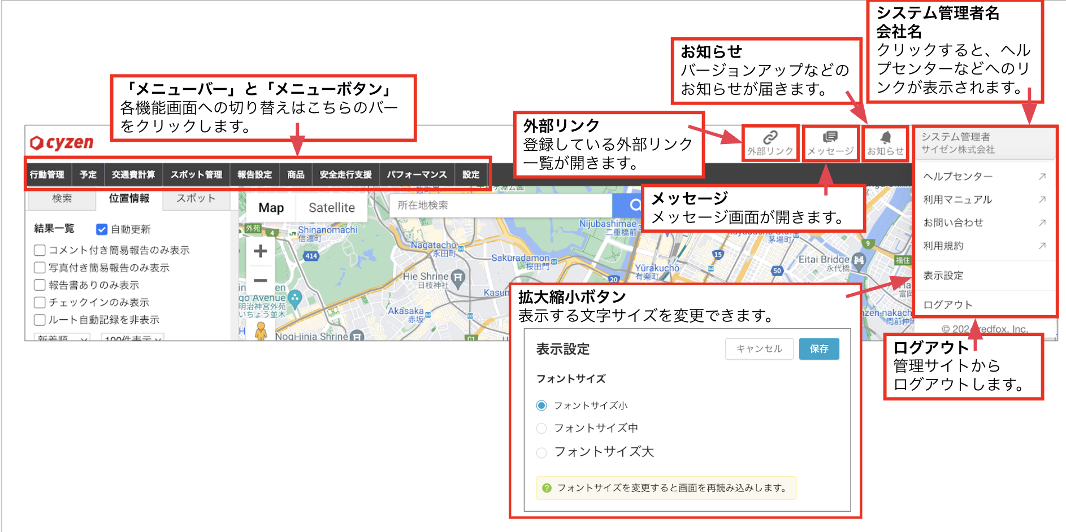Click the Sakuradamon station label
Image resolution: width=1066 pixels, height=532 pixels.
pyautogui.click(x=520, y=258)
